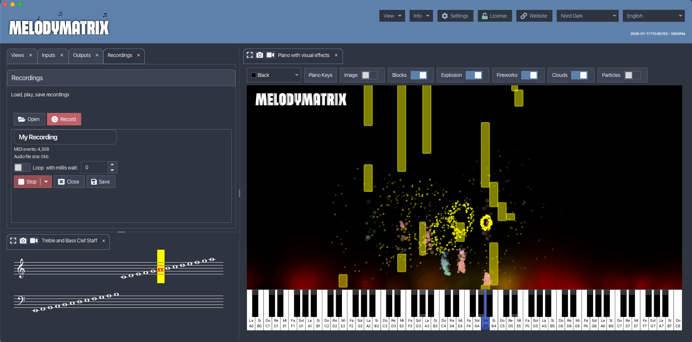
Task: Open the View menu
Action: pos(392,16)
